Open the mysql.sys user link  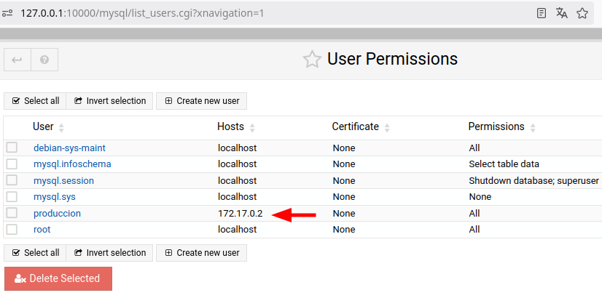tap(55, 197)
